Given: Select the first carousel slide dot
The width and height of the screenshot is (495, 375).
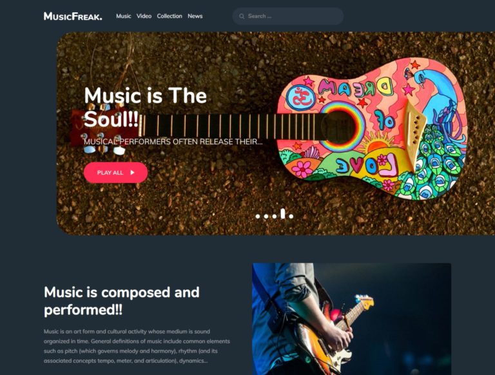Looking at the screenshot, I should point(258,216).
